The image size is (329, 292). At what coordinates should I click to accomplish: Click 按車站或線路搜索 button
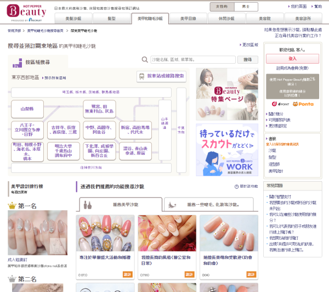coord(161,76)
